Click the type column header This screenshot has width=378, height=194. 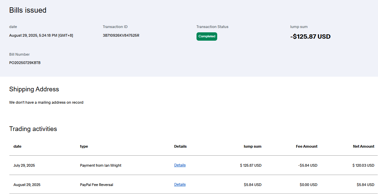tap(84, 146)
